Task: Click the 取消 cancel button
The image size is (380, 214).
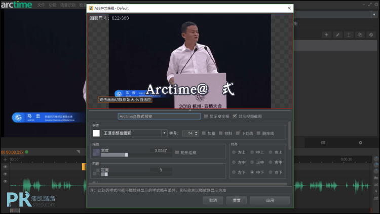Action: coord(213,200)
